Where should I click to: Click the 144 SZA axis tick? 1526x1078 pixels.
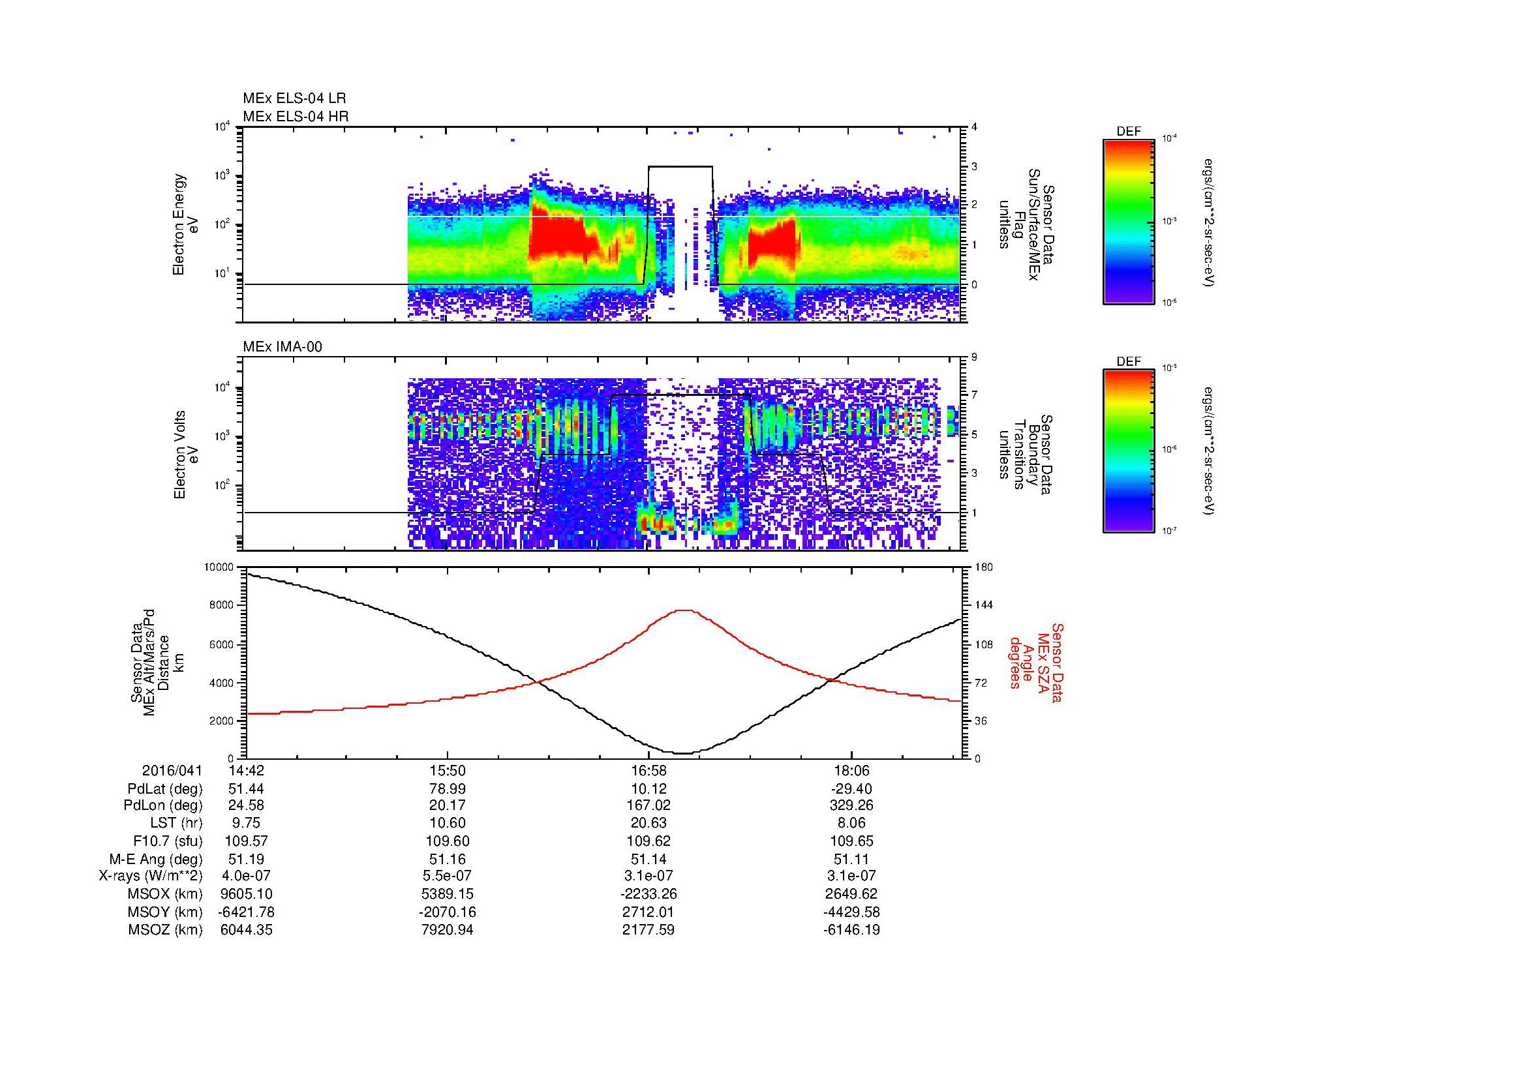click(x=983, y=605)
